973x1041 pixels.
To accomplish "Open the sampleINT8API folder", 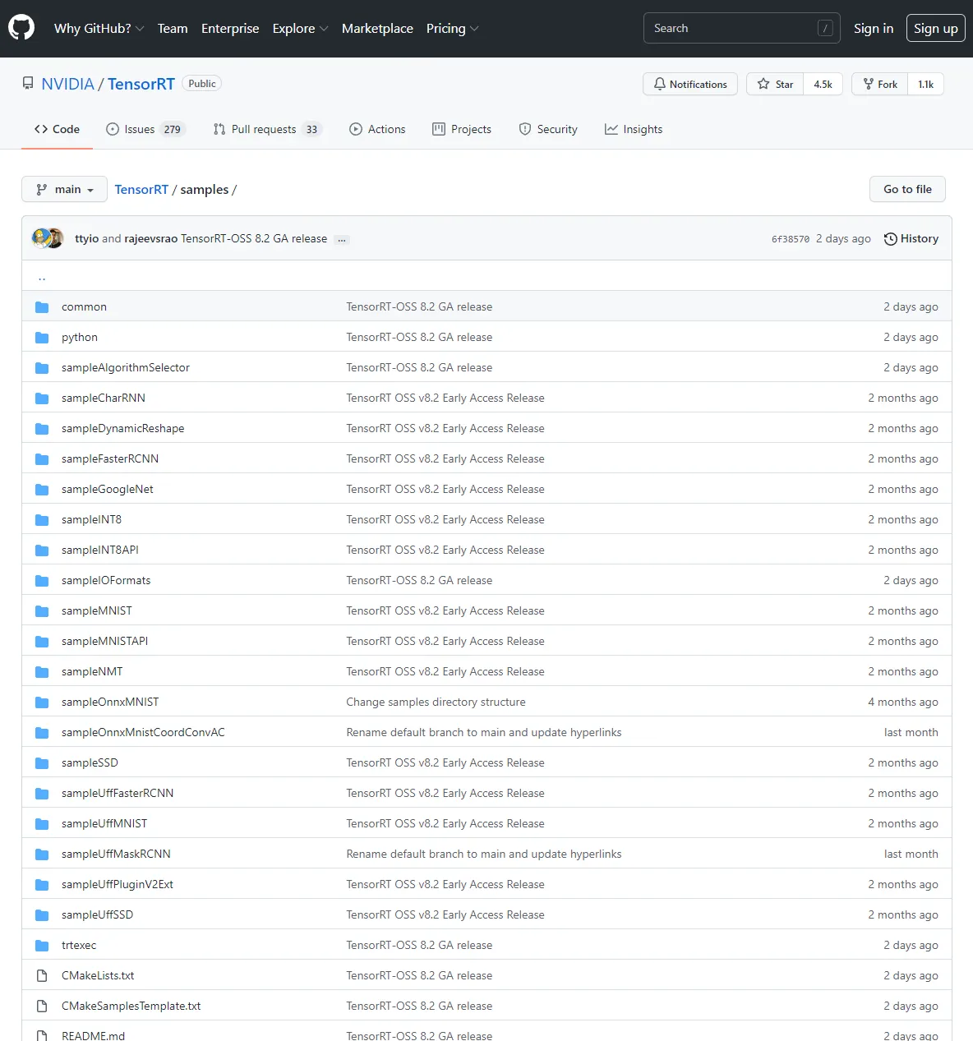I will click(100, 550).
